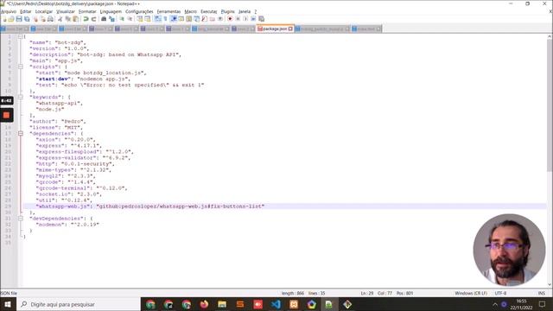The image size is (553, 311).
Task: Click the Stop macro recording icon
Action: [238, 19]
